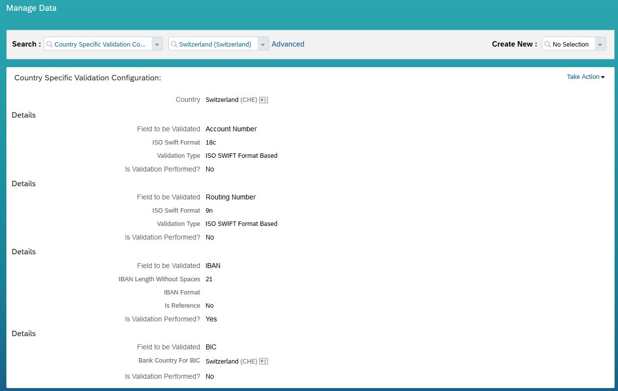618x391 pixels.
Task: Select the Account Number field value
Action: (x=231, y=129)
